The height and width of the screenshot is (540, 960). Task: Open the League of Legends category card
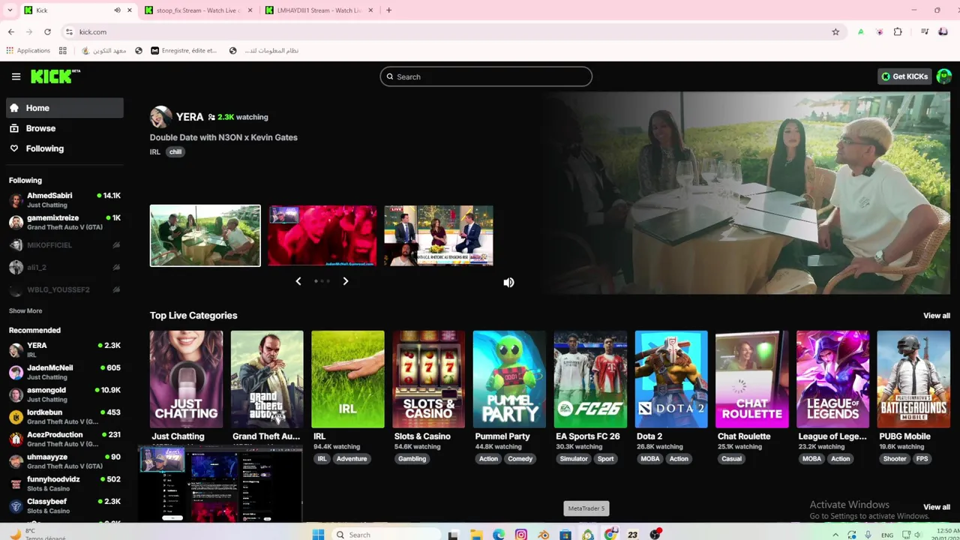point(833,379)
